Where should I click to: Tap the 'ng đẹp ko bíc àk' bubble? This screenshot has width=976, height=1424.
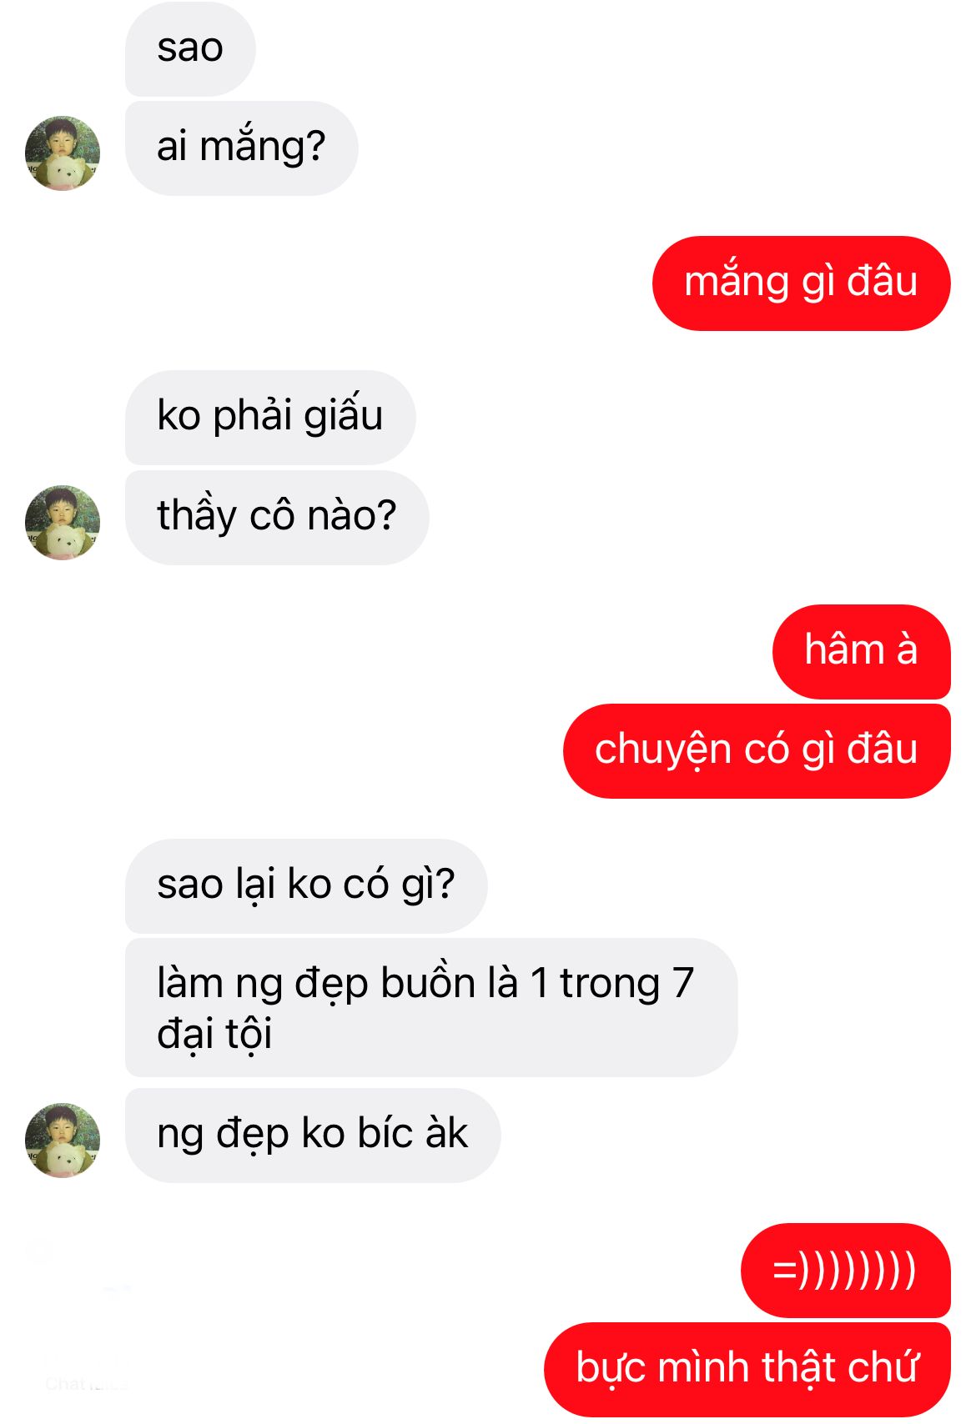313,1136
